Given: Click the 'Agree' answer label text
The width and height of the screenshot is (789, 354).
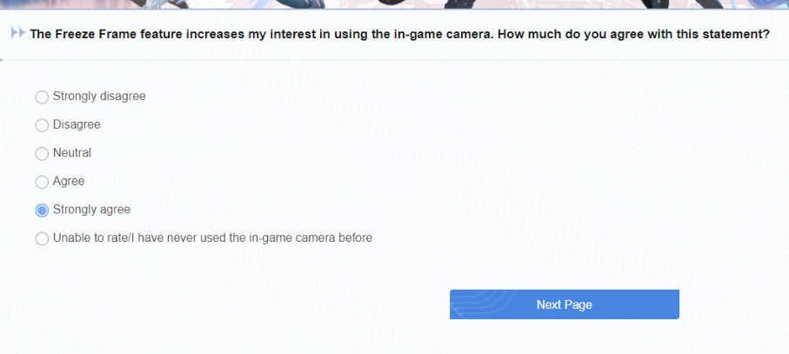Looking at the screenshot, I should 69,182.
